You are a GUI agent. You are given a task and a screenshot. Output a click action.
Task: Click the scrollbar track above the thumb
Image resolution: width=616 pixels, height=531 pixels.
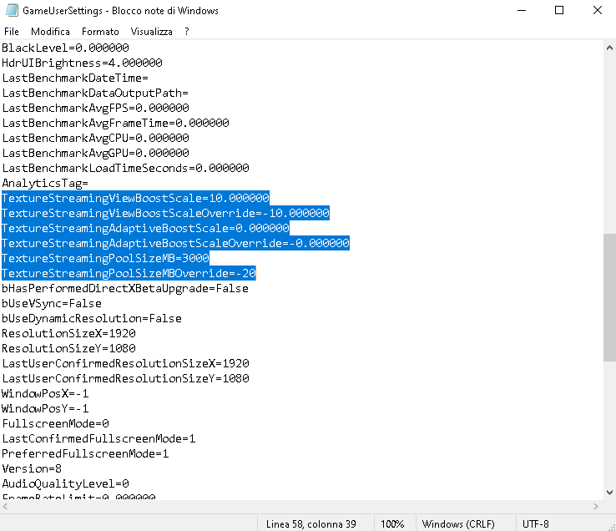coord(608,142)
